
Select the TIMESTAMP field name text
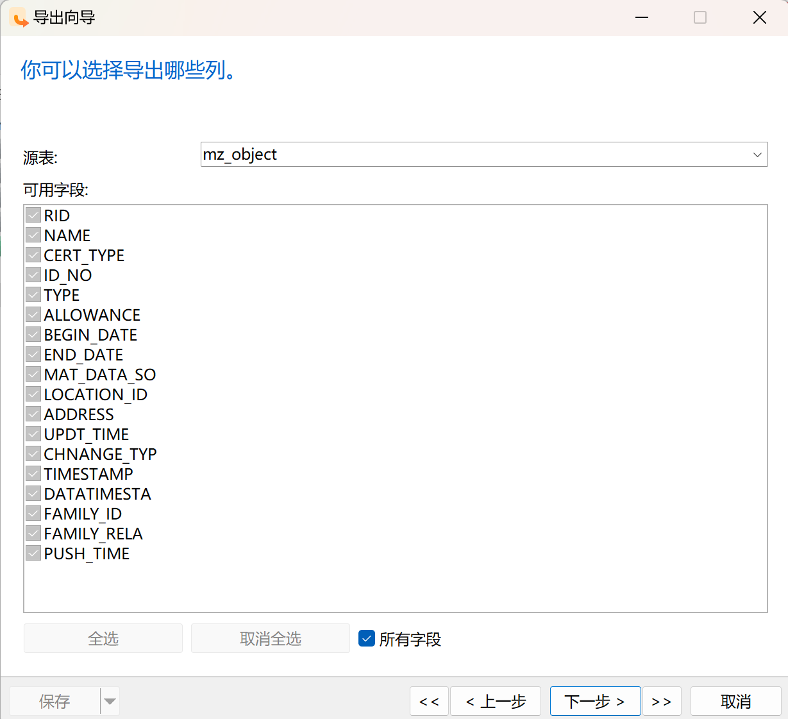tap(88, 474)
